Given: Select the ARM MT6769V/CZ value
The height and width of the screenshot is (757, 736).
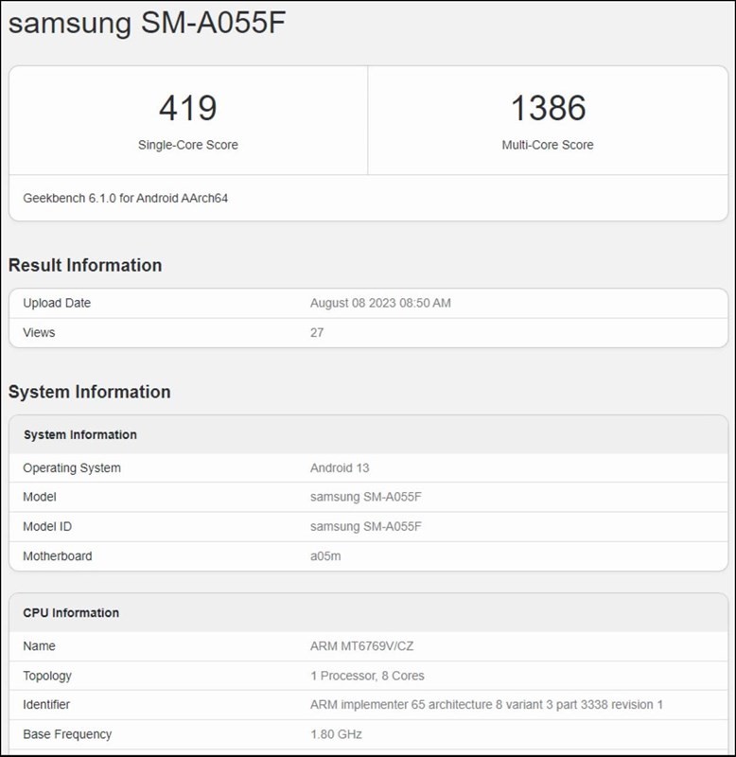Looking at the screenshot, I should point(362,646).
